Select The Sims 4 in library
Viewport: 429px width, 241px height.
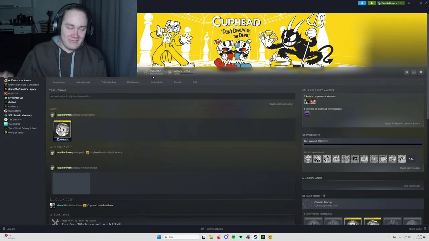tap(15, 119)
